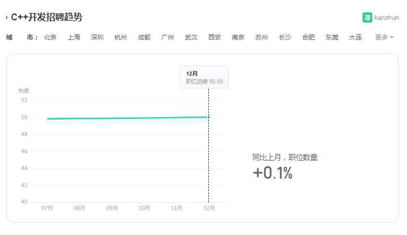Select 南京 city option
This screenshot has height=235, width=407.
pos(238,37)
